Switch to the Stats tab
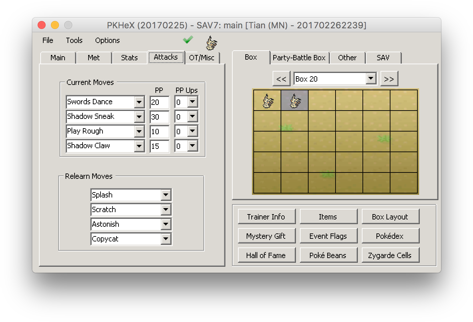 coord(129,58)
